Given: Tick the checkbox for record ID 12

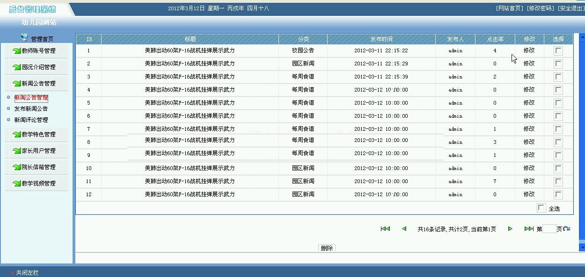Looking at the screenshot, I should coord(558,195).
